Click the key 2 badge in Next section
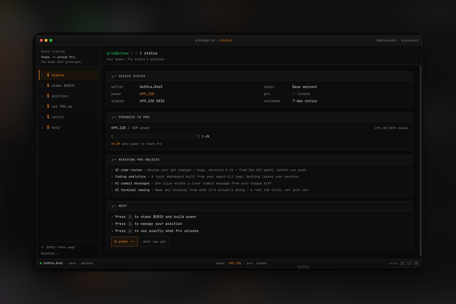Image resolution: width=456 pixels, height=304 pixels. [x=130, y=217]
